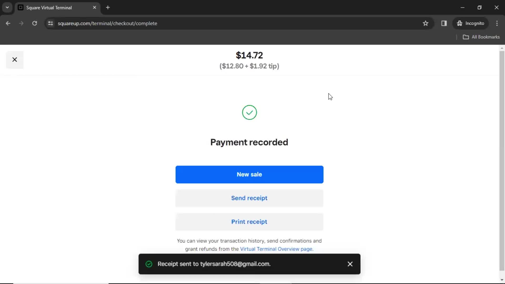The height and width of the screenshot is (284, 505).
Task: Dismiss the receipt confirmation toast notification
Action: [350, 264]
